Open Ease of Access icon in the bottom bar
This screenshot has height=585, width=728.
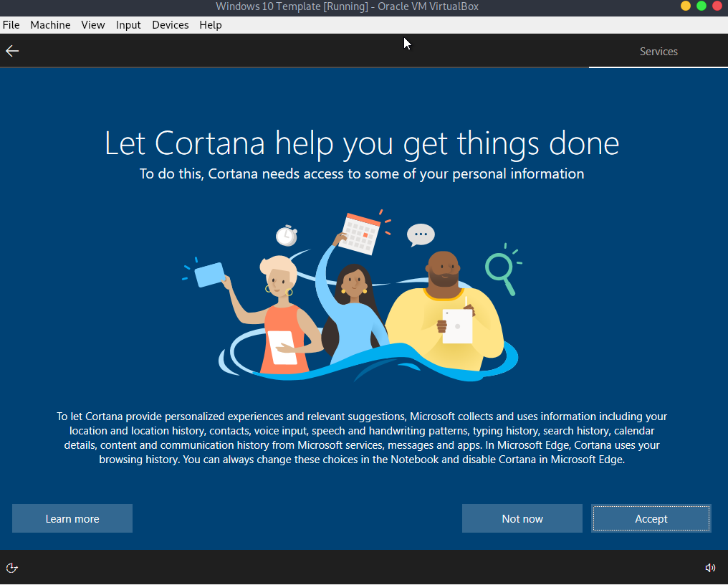pos(11,568)
